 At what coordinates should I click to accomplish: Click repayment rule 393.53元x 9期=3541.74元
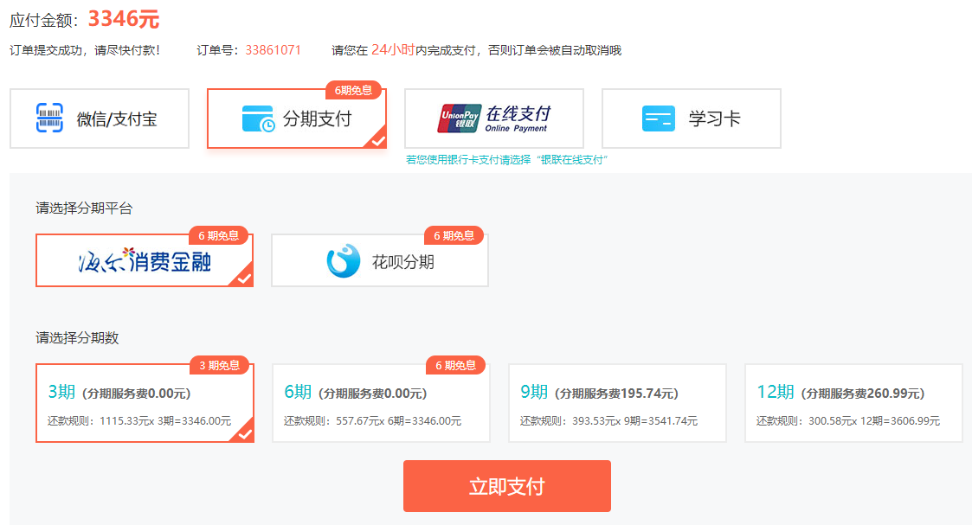[x=608, y=421]
